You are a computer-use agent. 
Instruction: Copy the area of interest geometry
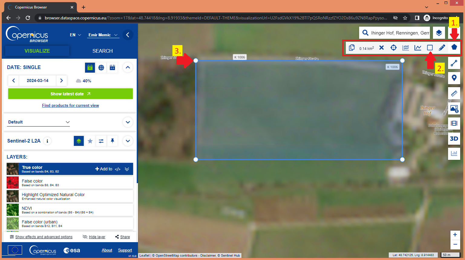tap(352, 48)
